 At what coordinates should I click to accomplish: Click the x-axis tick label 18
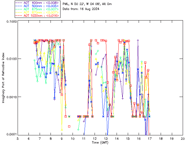point(161,139)
